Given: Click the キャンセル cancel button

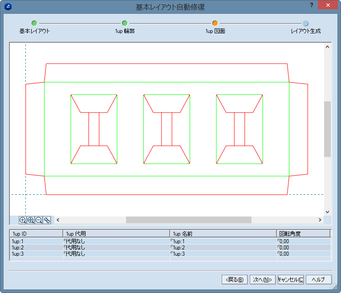Looking at the screenshot, I should click(291, 279).
